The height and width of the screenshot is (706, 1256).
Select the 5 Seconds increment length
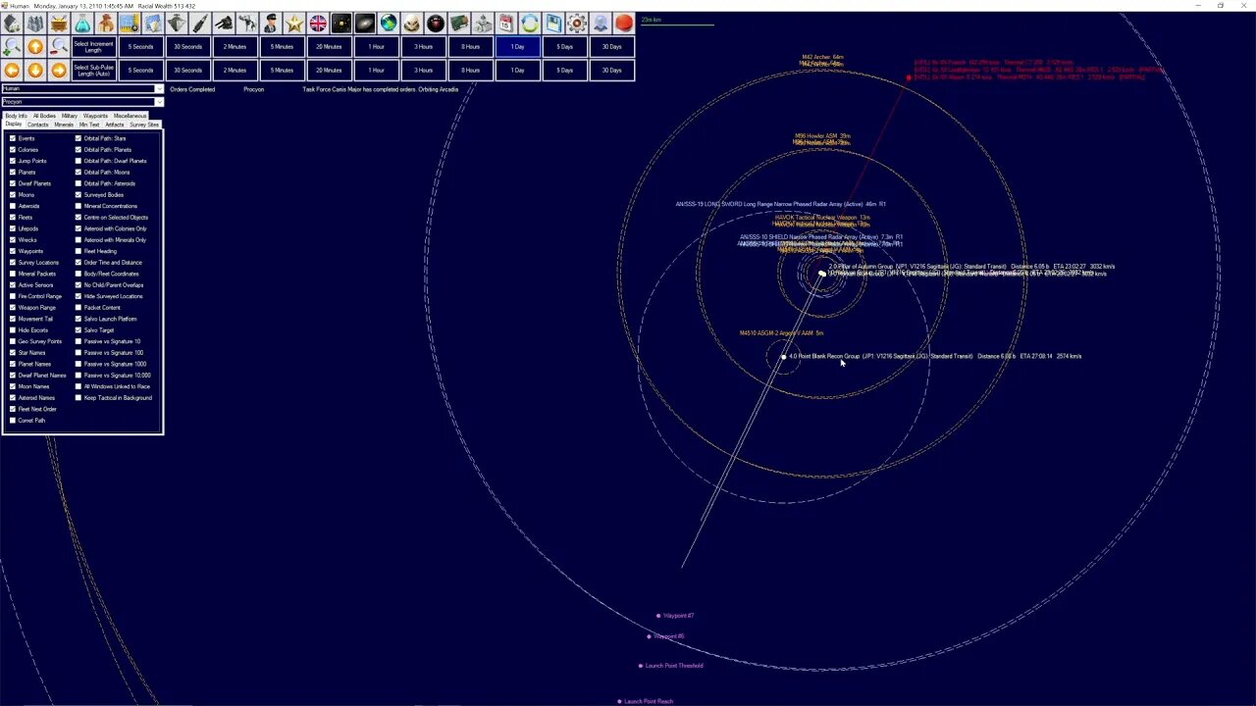(140, 47)
